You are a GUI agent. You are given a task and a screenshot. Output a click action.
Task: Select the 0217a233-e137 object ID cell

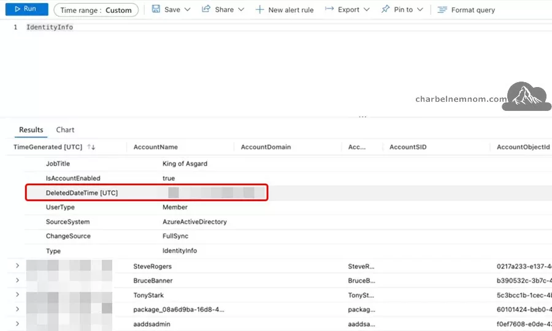(x=524, y=266)
